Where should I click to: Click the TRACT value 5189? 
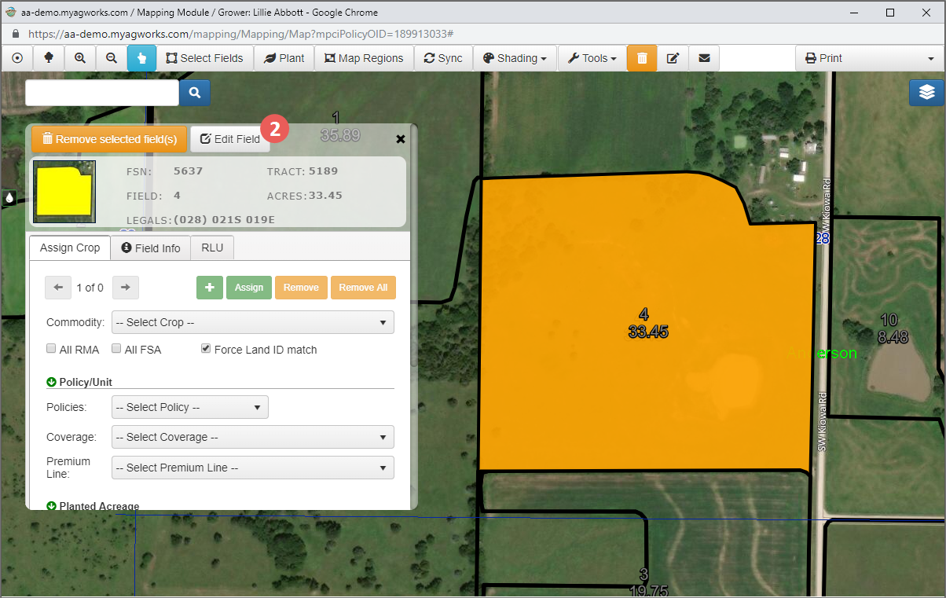point(324,171)
